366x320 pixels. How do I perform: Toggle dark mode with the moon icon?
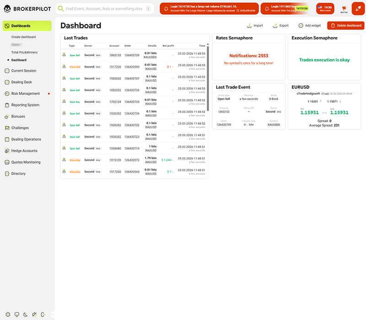(25, 315)
